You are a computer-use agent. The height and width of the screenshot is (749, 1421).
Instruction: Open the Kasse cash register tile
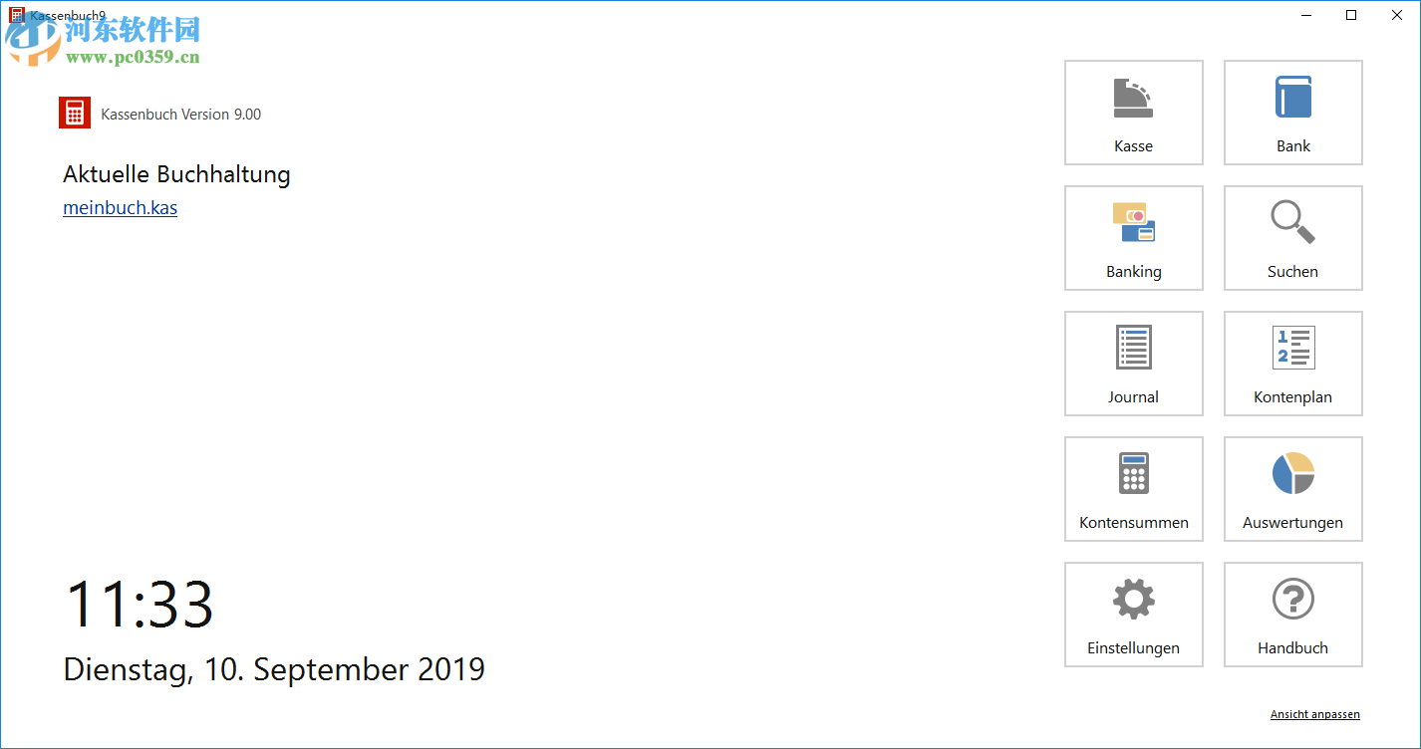(1133, 113)
